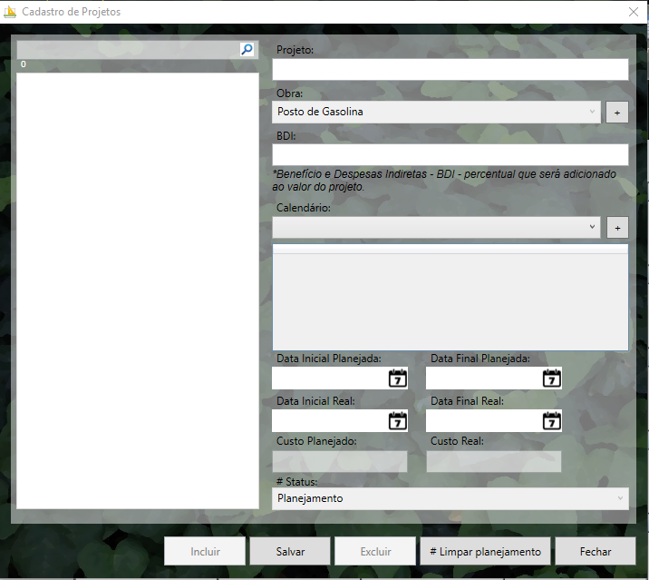The width and height of the screenshot is (649, 580).
Task: Open calendar picker for Data Final Planejada
Action: coord(552,378)
